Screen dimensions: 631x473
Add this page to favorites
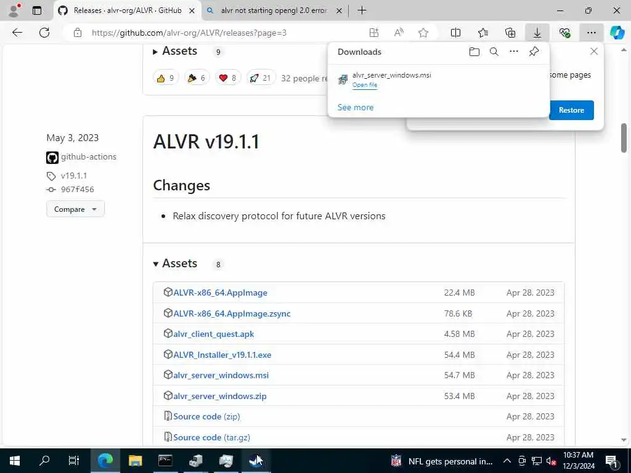pos(423,33)
